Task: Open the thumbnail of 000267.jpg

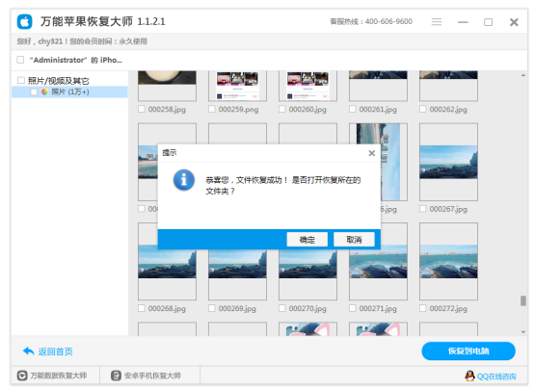Action: [448, 162]
